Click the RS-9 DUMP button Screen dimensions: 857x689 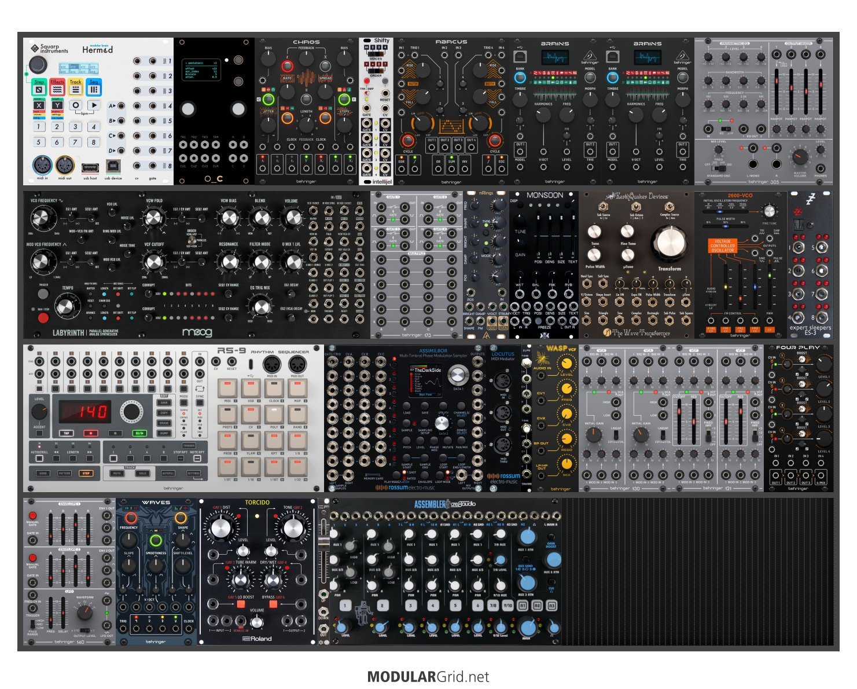pos(164,433)
